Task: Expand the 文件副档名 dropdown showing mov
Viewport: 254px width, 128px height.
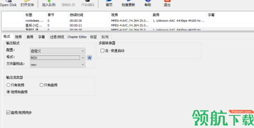Action: [58, 65]
